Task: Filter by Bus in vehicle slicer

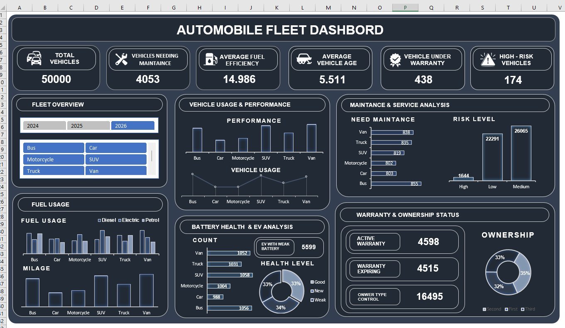Action: click(54, 148)
